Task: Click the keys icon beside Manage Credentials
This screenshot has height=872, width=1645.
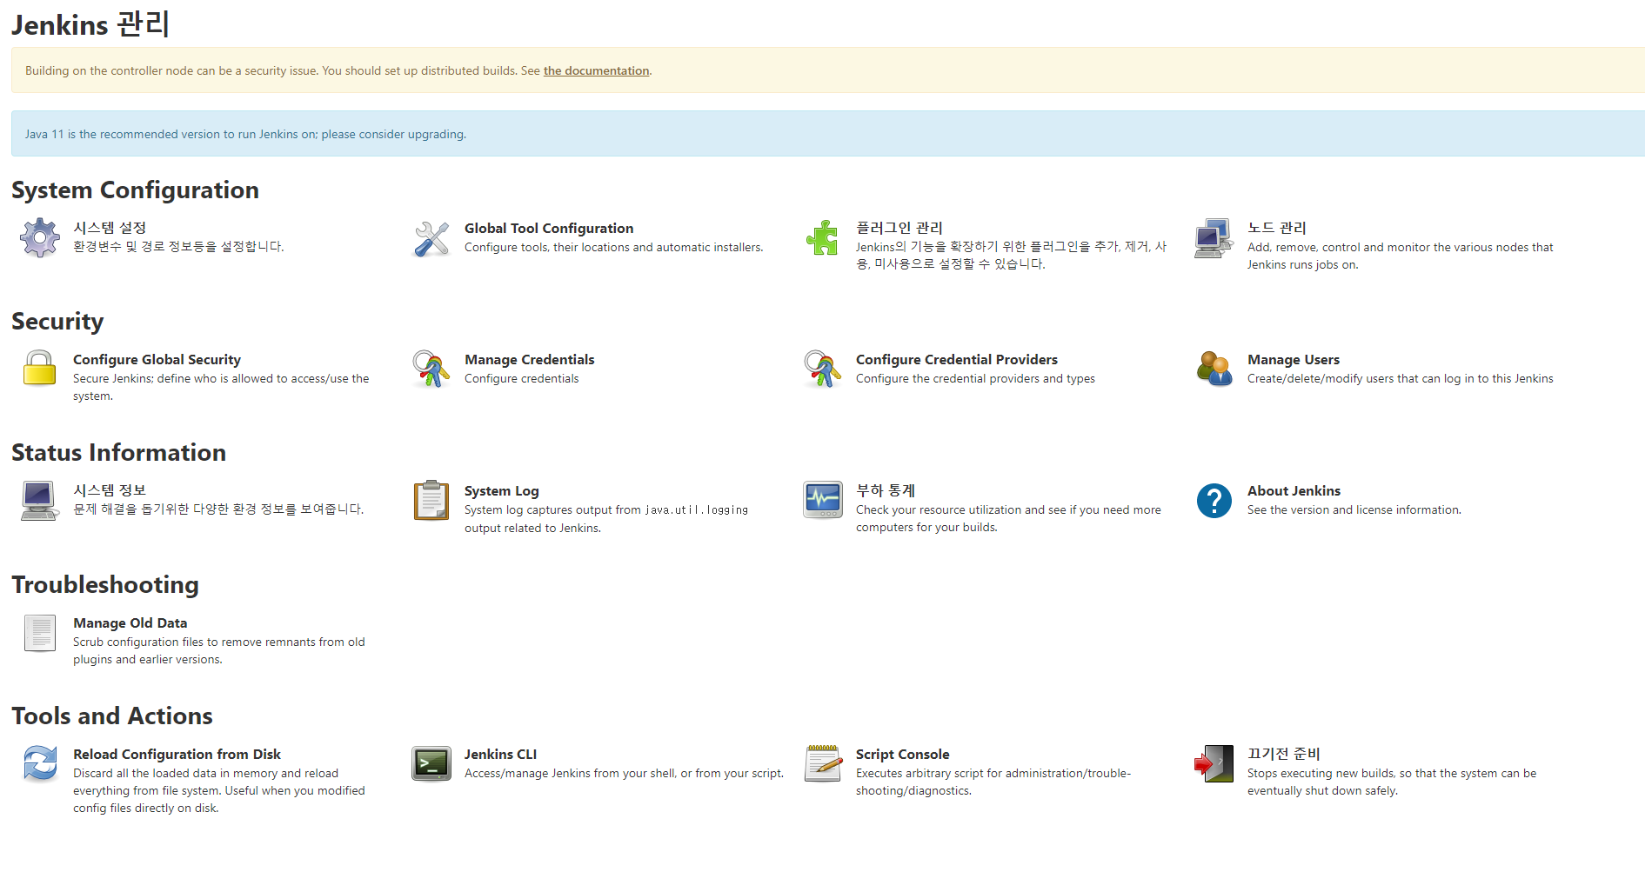Action: [x=431, y=369]
